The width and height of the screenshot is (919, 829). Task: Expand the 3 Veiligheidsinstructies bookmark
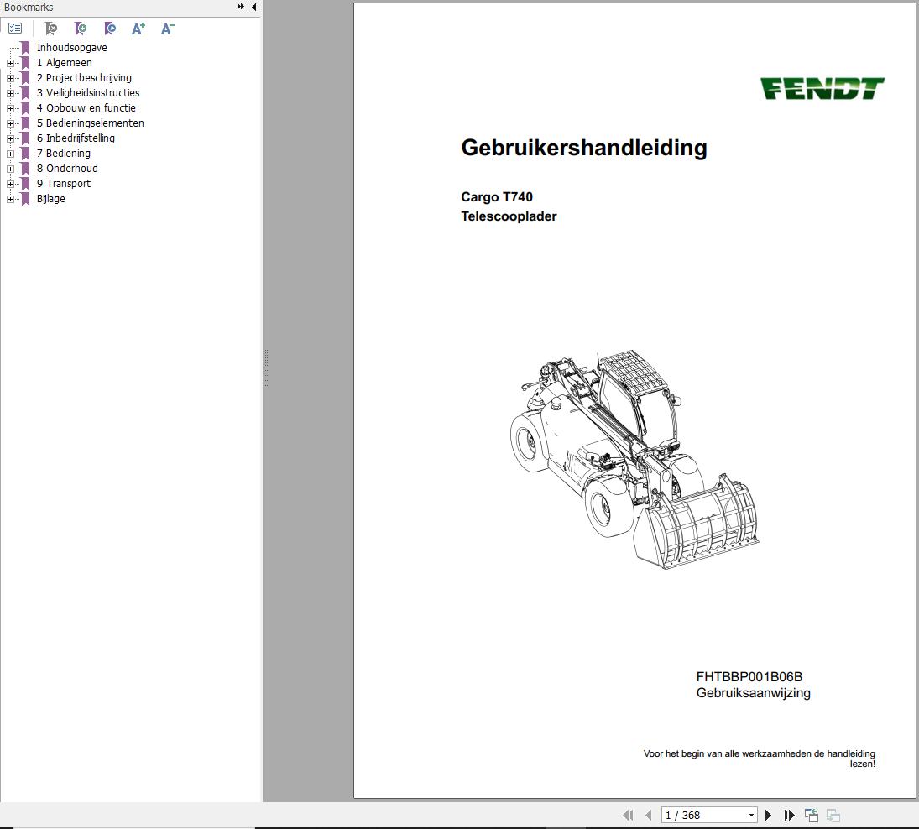coord(10,93)
